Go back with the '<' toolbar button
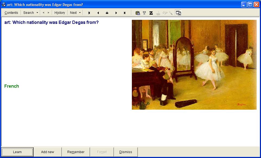 (43, 13)
